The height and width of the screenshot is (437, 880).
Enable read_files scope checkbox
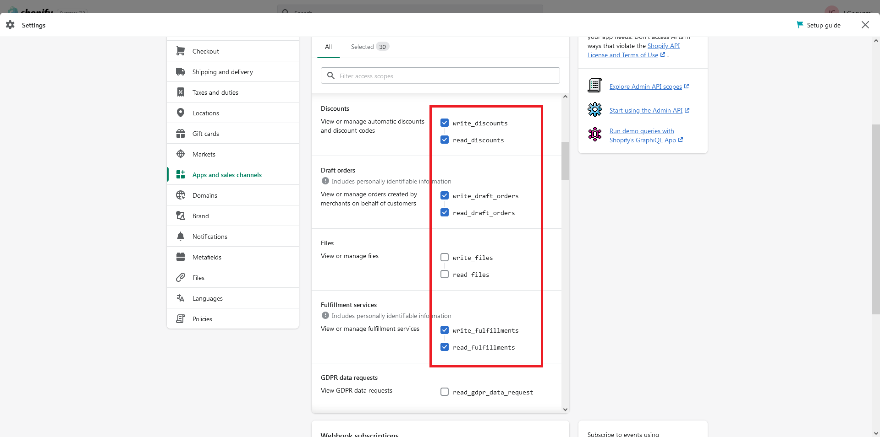point(445,274)
